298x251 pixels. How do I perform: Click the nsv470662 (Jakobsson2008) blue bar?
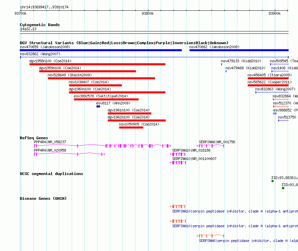click(239, 50)
